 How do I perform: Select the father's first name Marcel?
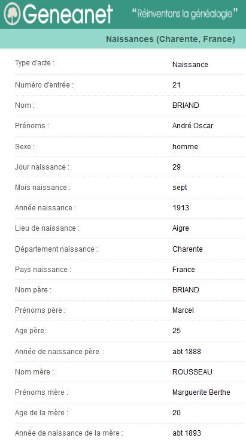tap(183, 310)
